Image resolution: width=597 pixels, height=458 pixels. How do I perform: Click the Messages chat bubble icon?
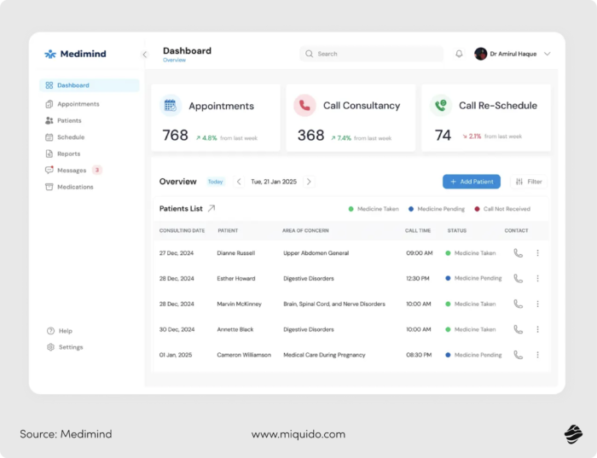pos(49,170)
